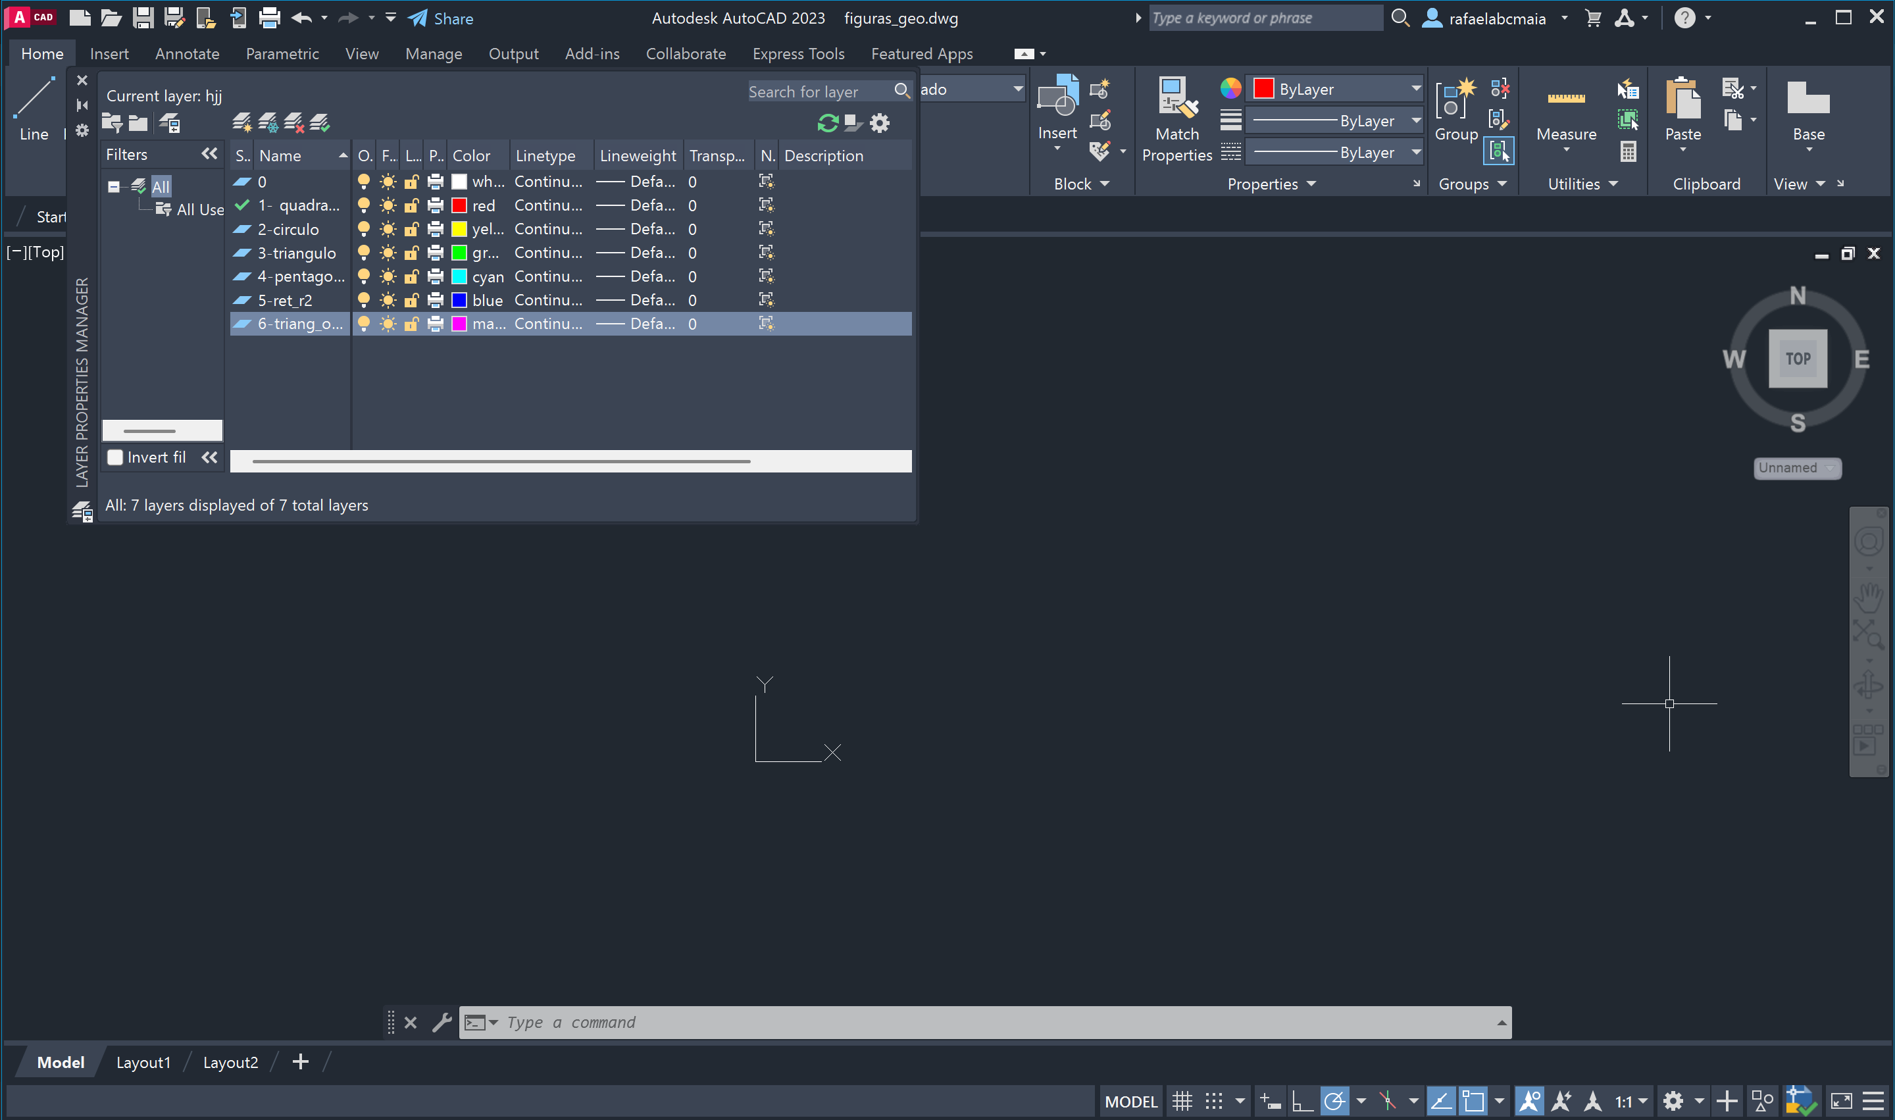Check the Invert filter checkbox
The height and width of the screenshot is (1120, 1895).
[115, 457]
